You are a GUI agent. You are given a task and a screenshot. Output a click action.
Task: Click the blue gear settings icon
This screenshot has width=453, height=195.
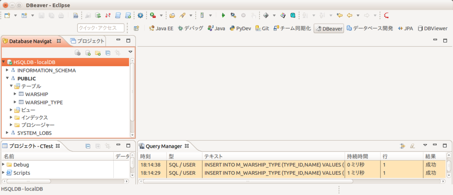(x=140, y=15)
